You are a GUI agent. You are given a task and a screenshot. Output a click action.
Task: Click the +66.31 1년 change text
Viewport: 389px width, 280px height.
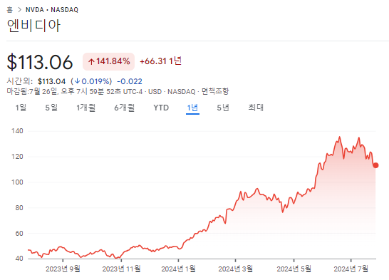161,61
